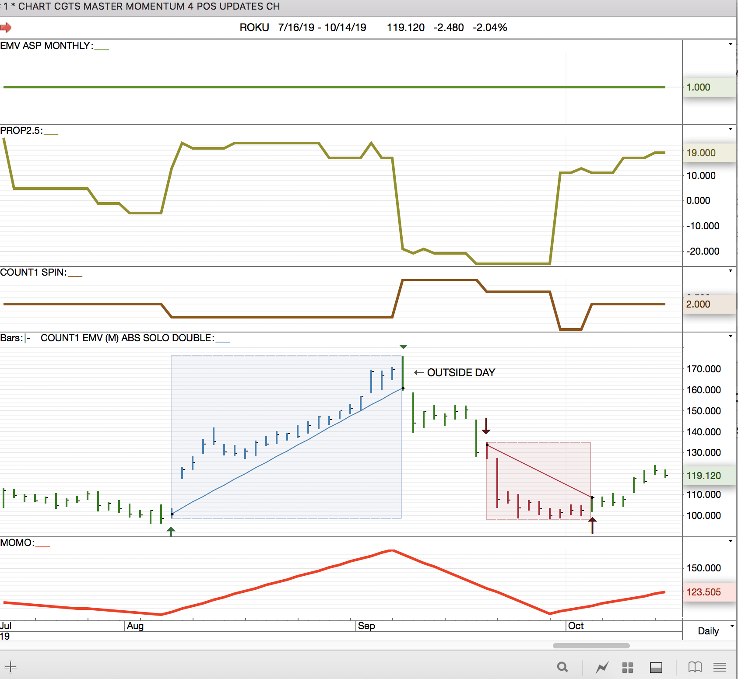Click the 2.000 value tag on COUNT1 SPIN axis

click(709, 304)
